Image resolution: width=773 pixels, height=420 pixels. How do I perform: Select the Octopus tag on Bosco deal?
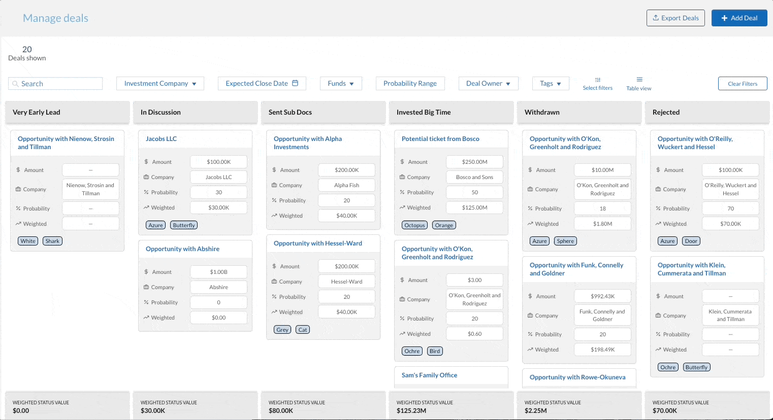414,225
